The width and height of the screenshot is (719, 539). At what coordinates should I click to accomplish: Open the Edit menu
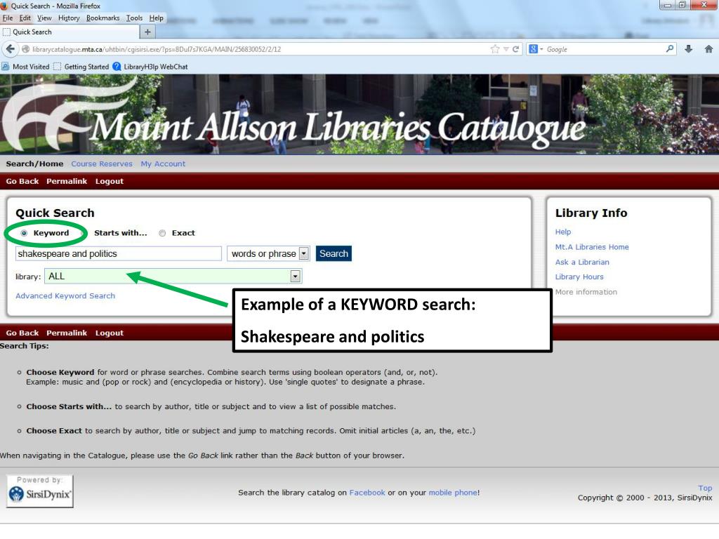25,18
